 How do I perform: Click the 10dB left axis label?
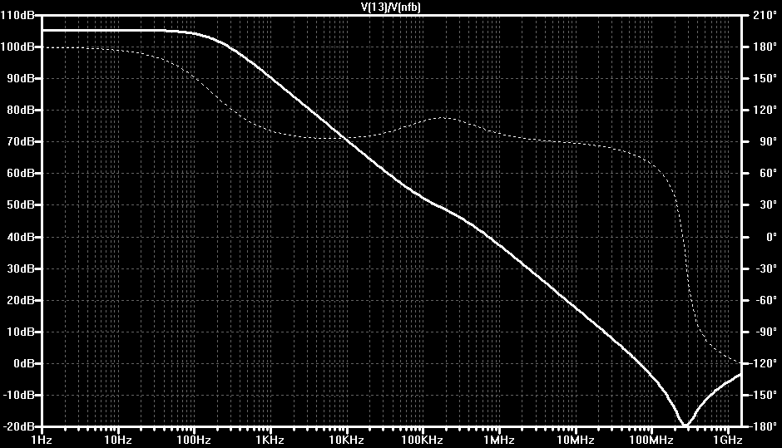click(x=21, y=332)
